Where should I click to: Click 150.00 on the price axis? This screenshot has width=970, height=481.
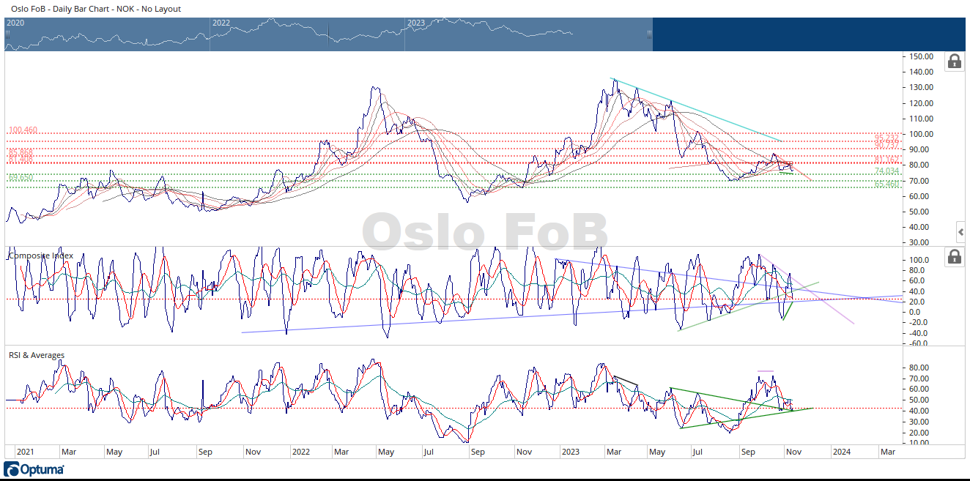click(920, 56)
